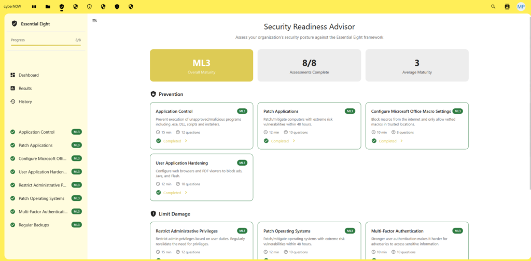Open search with the magnifier icon
This screenshot has width=531, height=261.
(493, 7)
